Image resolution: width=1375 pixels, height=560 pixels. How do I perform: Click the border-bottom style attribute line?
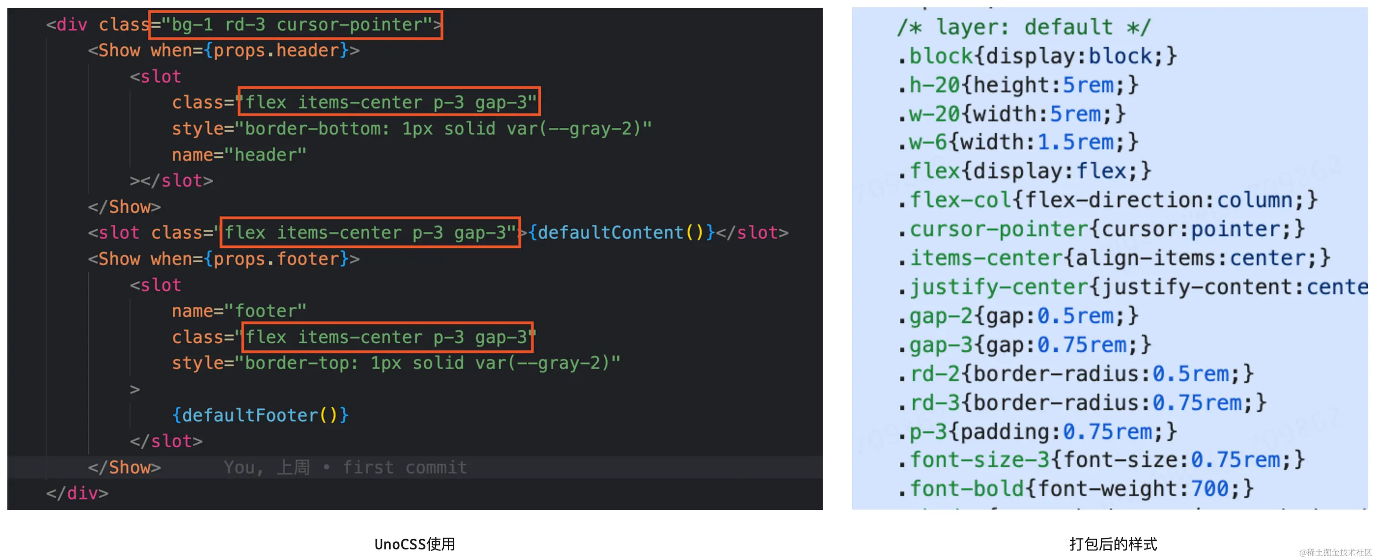click(x=411, y=129)
